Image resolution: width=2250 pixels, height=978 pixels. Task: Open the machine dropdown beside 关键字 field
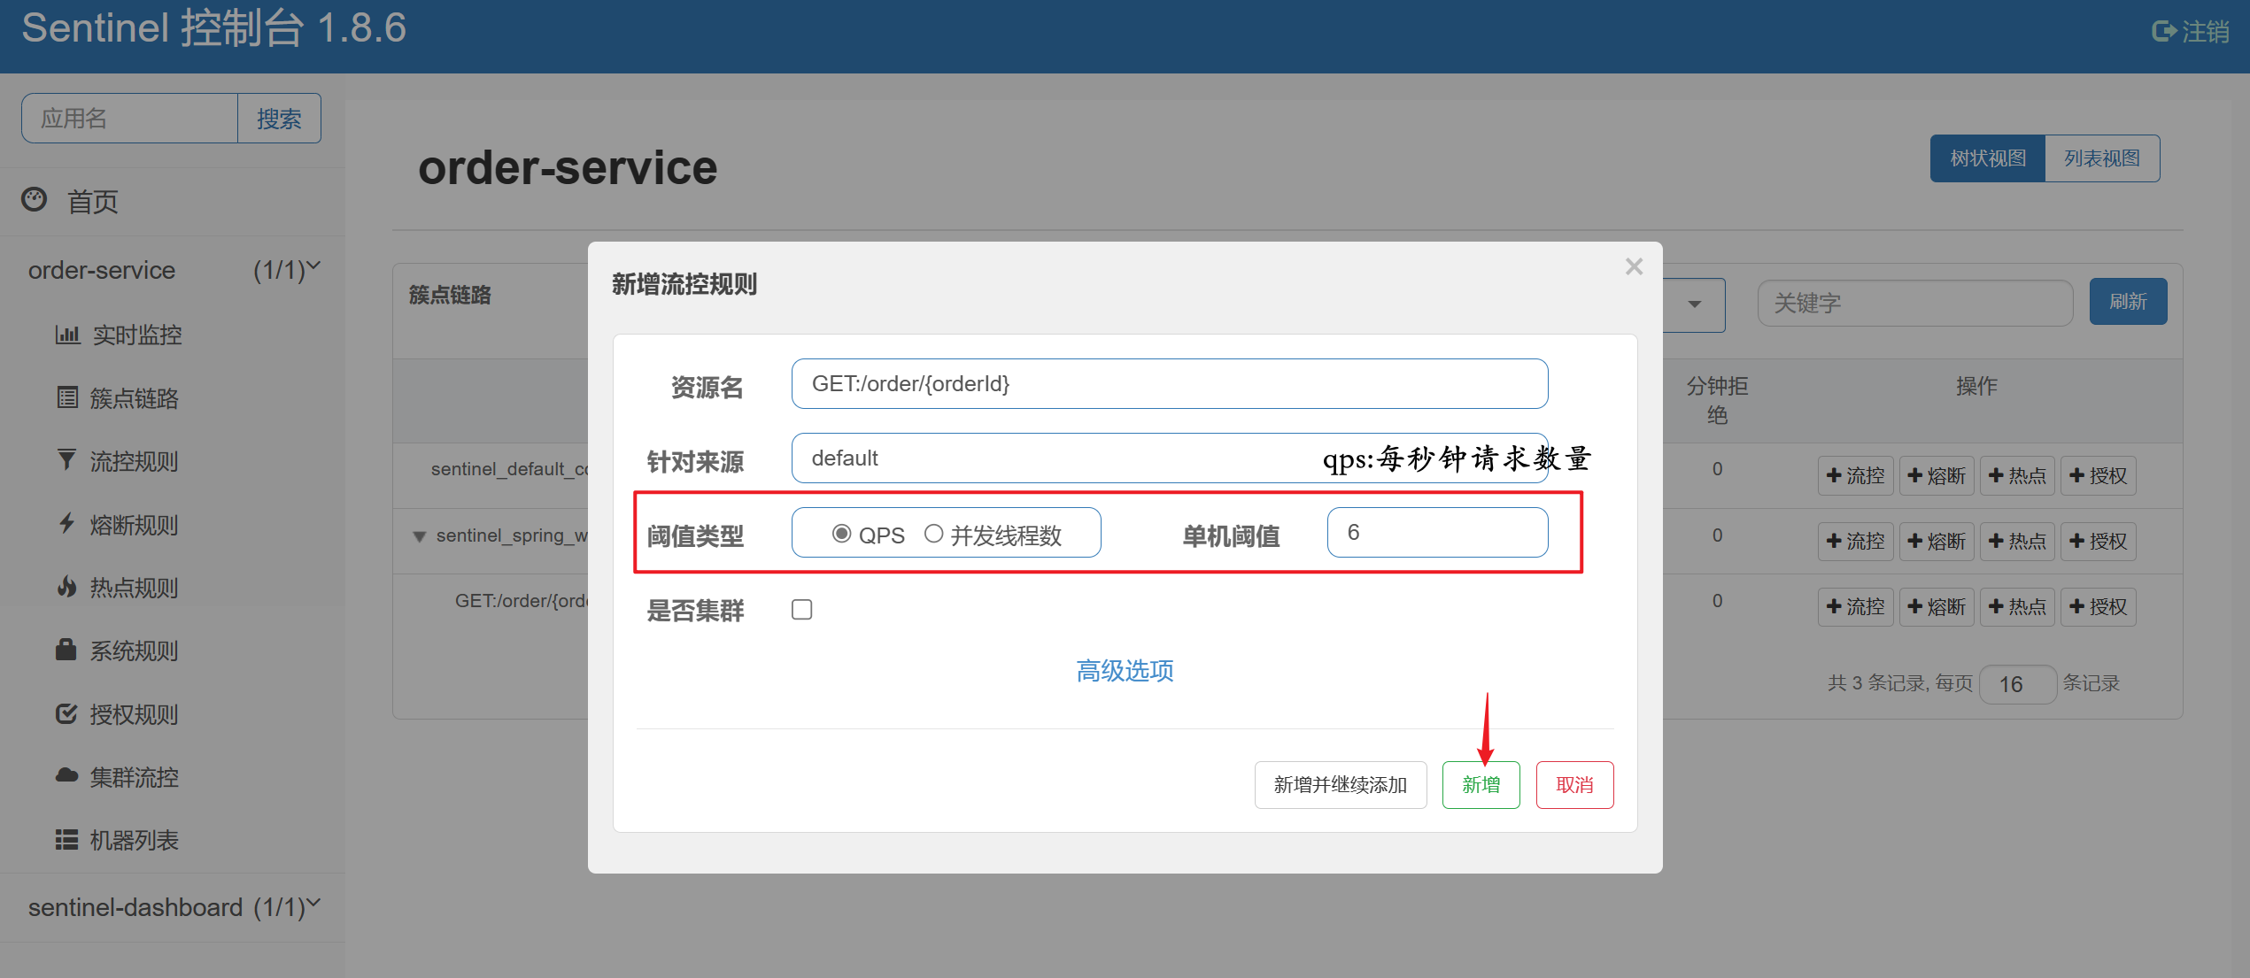[1694, 304]
